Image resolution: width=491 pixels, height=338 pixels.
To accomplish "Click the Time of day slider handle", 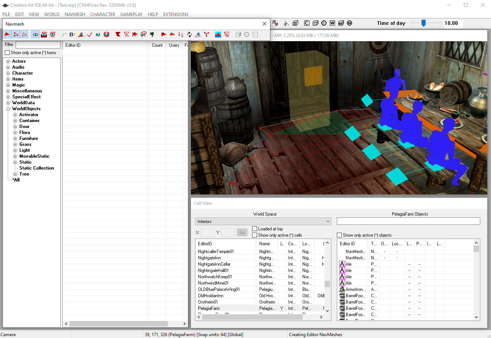I will 423,23.
